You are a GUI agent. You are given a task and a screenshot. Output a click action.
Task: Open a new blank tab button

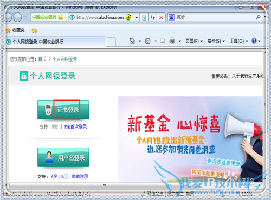111,42
